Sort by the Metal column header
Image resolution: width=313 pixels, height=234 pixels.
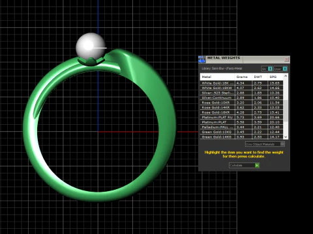217,77
